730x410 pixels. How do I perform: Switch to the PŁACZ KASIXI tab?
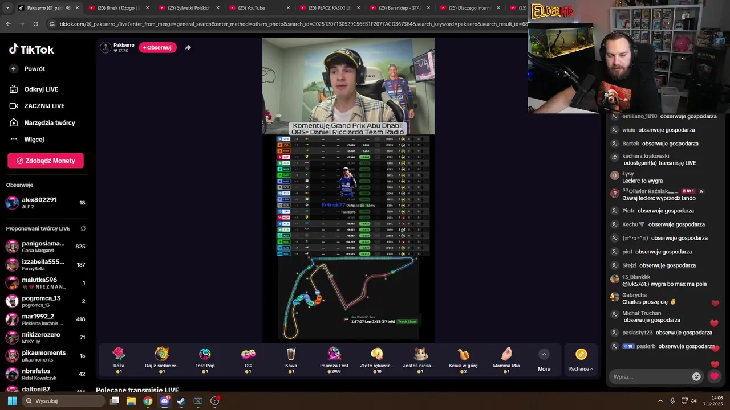pos(329,8)
